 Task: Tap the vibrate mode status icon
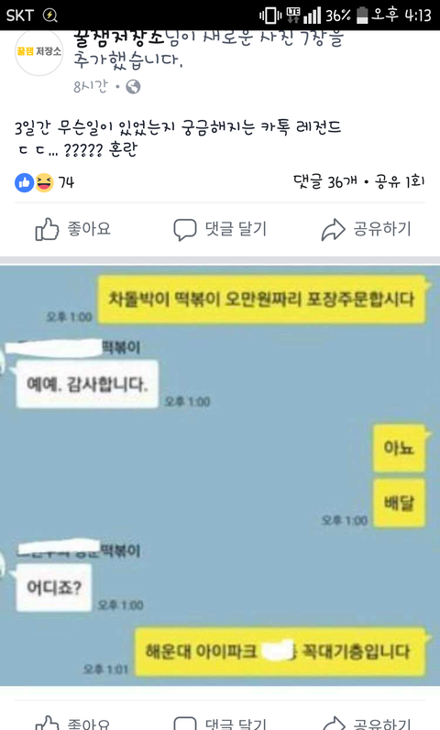270,16
